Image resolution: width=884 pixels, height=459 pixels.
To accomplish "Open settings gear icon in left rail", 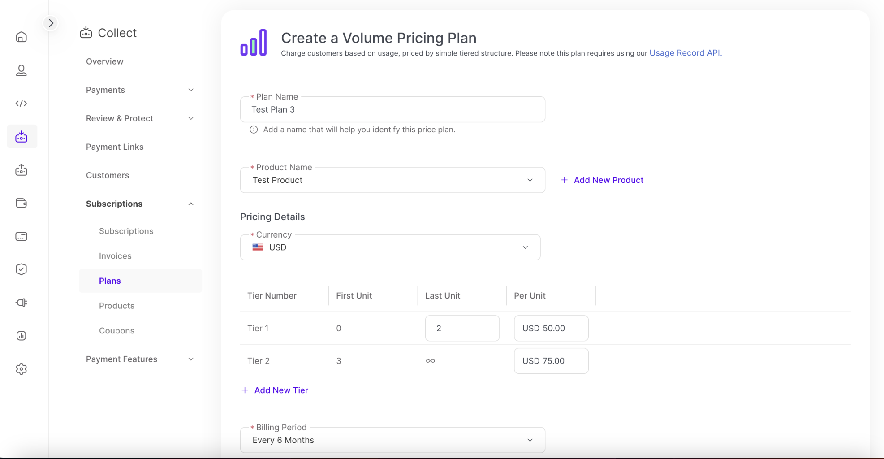I will coord(21,369).
